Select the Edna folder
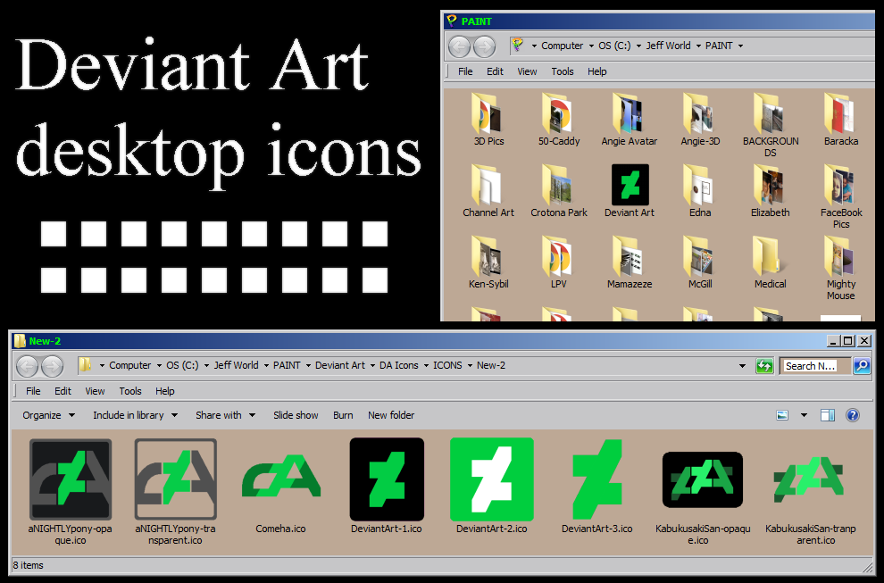Viewport: 884px width, 583px height. click(x=700, y=190)
